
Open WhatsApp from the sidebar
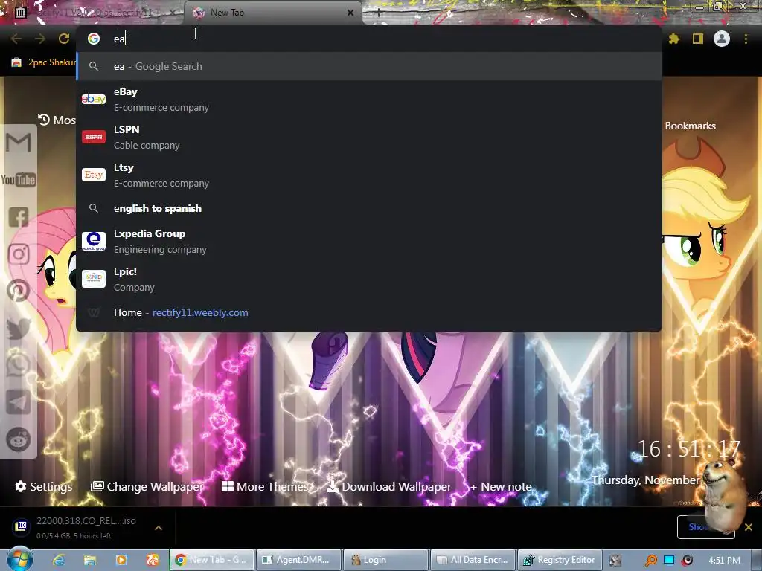point(19,365)
